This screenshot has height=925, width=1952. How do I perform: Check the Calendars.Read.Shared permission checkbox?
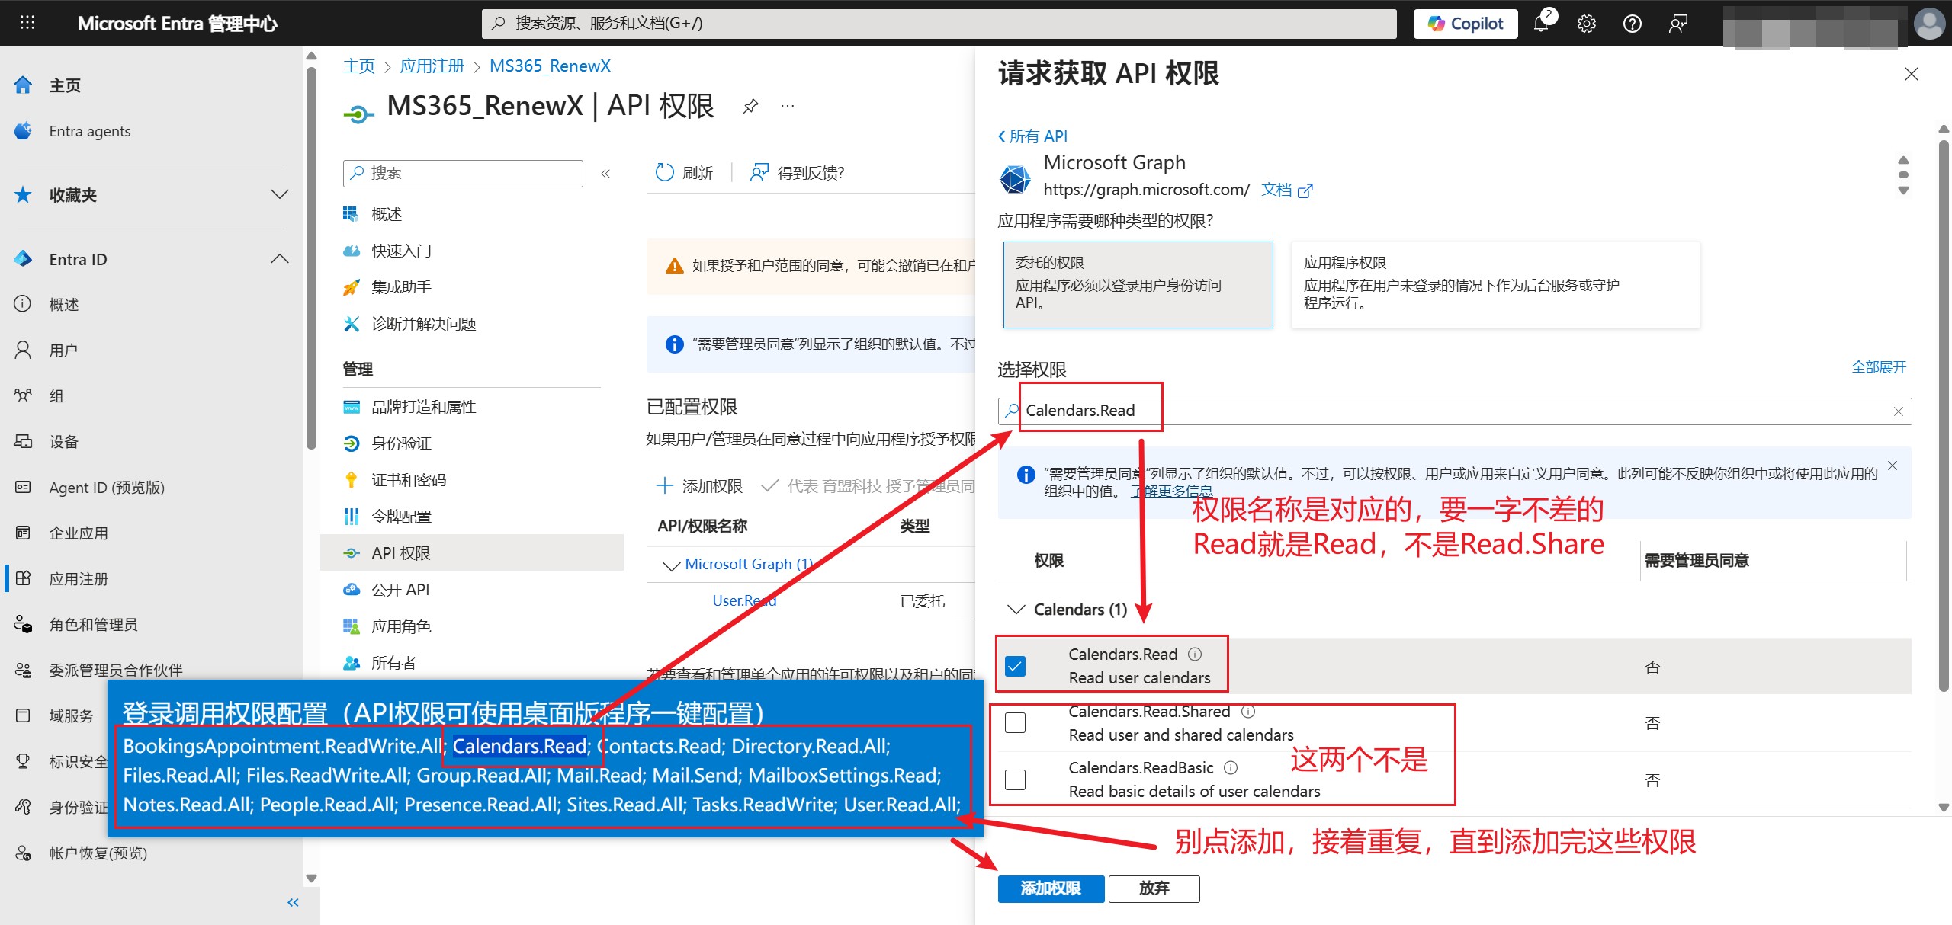click(1016, 722)
